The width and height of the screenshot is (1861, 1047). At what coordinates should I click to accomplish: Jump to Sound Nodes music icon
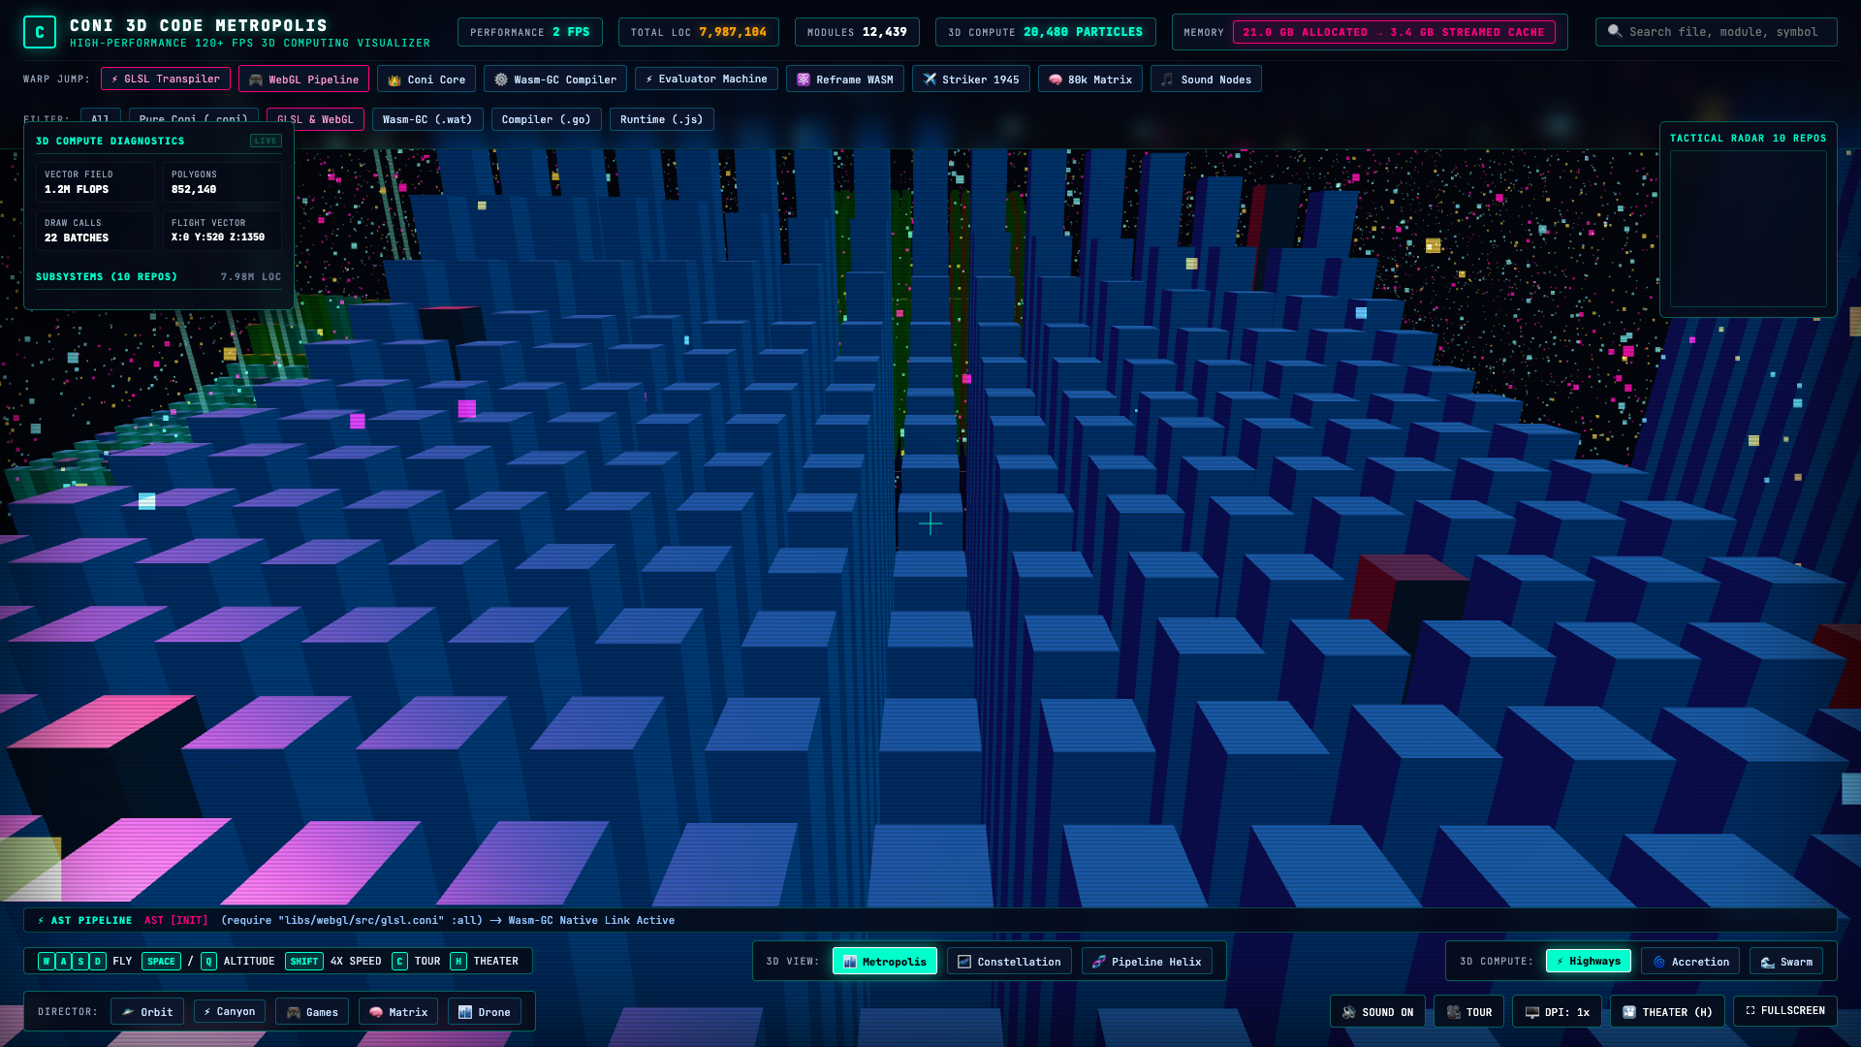1167,79
